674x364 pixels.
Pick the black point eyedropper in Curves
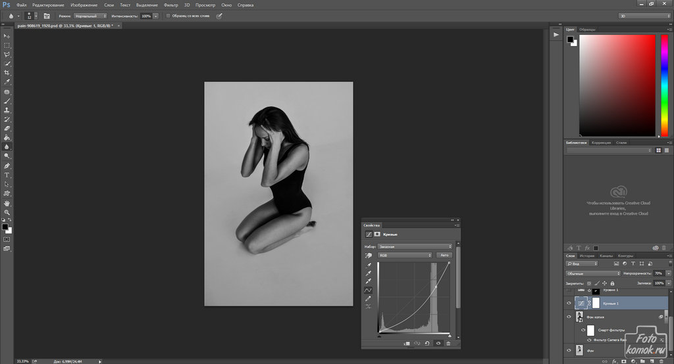click(369, 265)
